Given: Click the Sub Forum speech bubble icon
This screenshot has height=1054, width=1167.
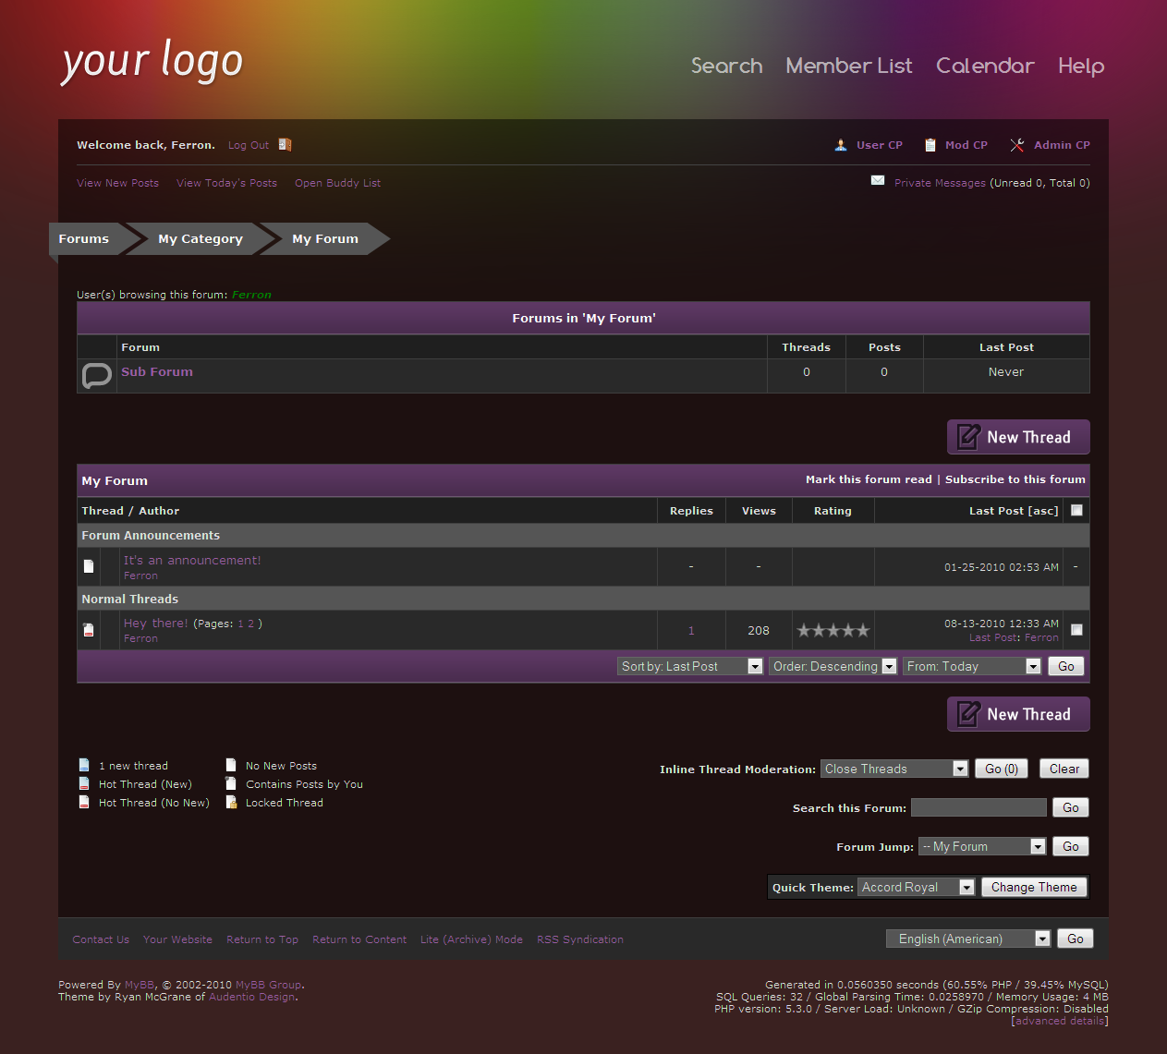Looking at the screenshot, I should click(96, 375).
